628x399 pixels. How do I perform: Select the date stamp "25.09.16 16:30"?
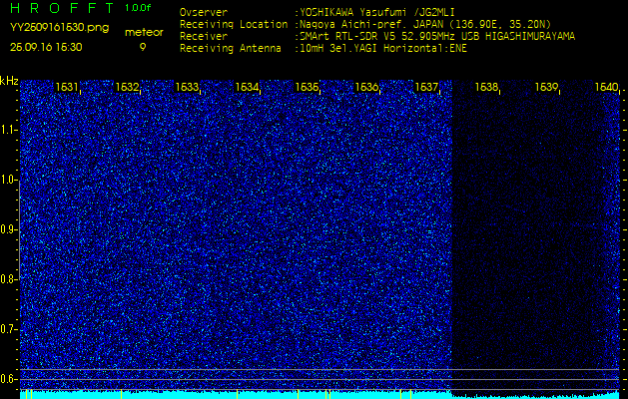point(46,47)
